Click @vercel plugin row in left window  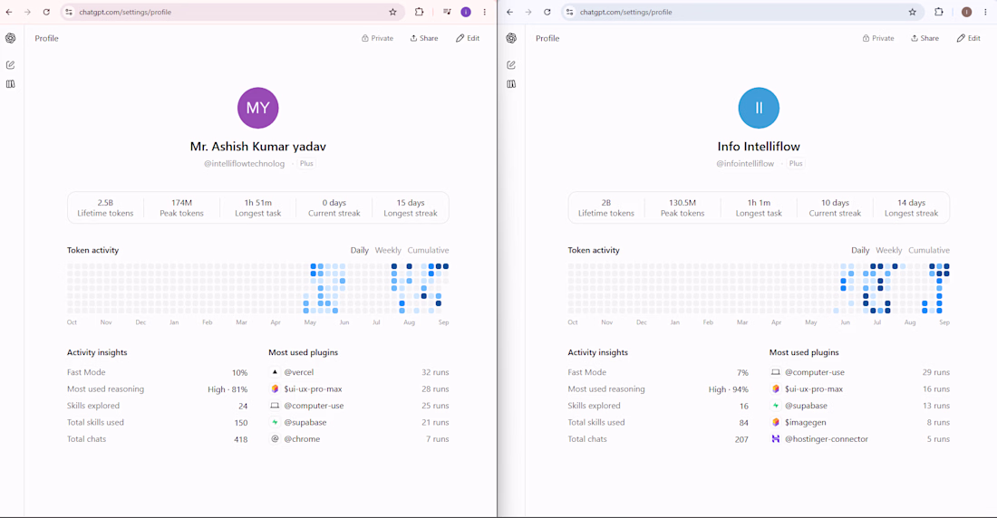tap(359, 372)
